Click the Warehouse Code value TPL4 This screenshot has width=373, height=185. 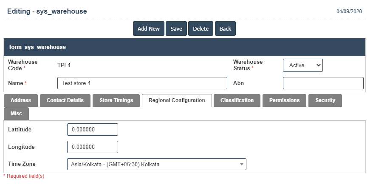tap(64, 65)
